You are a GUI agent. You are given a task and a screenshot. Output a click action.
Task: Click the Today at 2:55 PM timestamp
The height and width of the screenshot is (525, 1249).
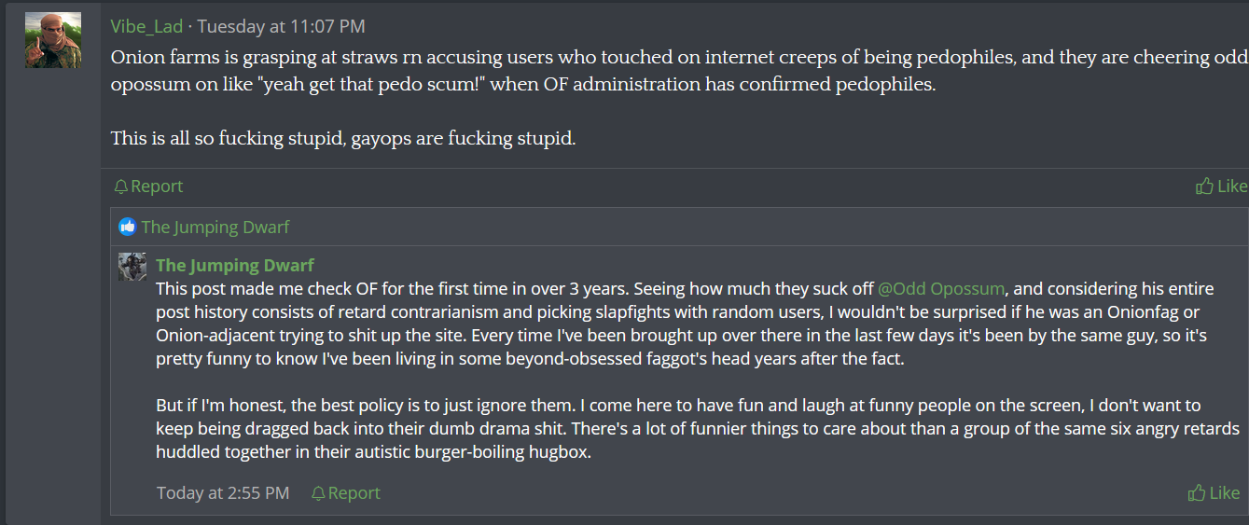(x=223, y=493)
